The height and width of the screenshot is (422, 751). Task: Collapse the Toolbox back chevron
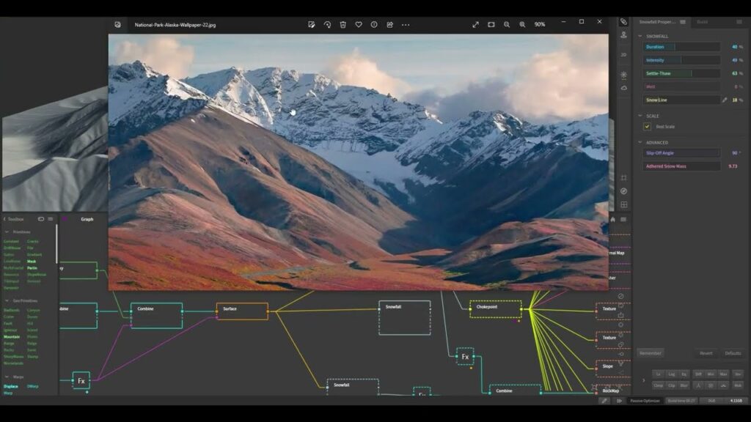click(x=4, y=219)
